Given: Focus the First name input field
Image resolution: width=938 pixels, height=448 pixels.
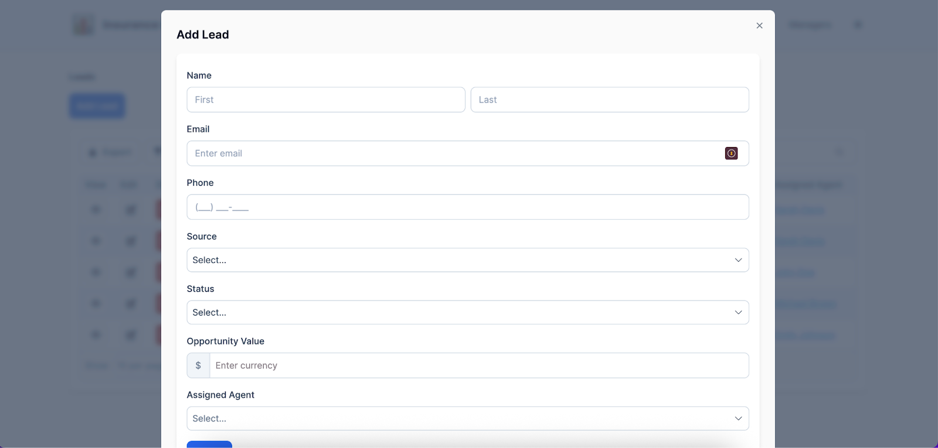Looking at the screenshot, I should [325, 100].
